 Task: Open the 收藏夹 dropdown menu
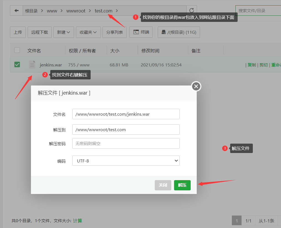[88, 32]
